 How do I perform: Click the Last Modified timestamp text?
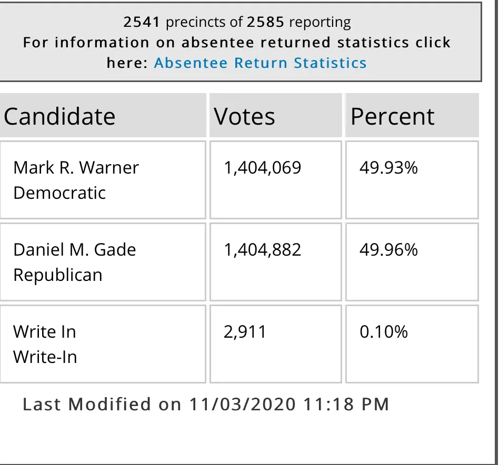tap(206, 404)
